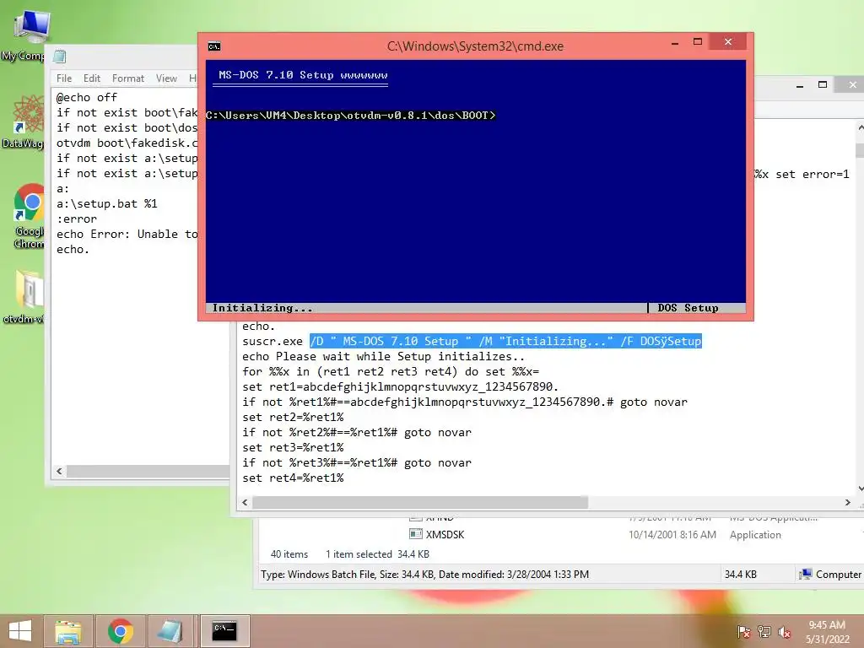Click left arrow of second Notepad's horizontal scrollbar
The image size is (864, 648).
tap(246, 503)
